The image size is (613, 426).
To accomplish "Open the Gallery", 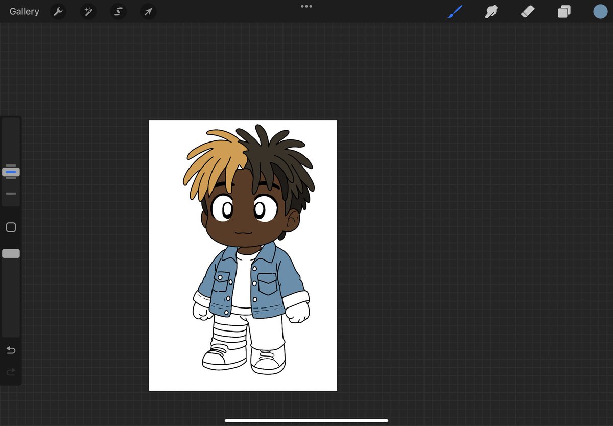I will 24,11.
